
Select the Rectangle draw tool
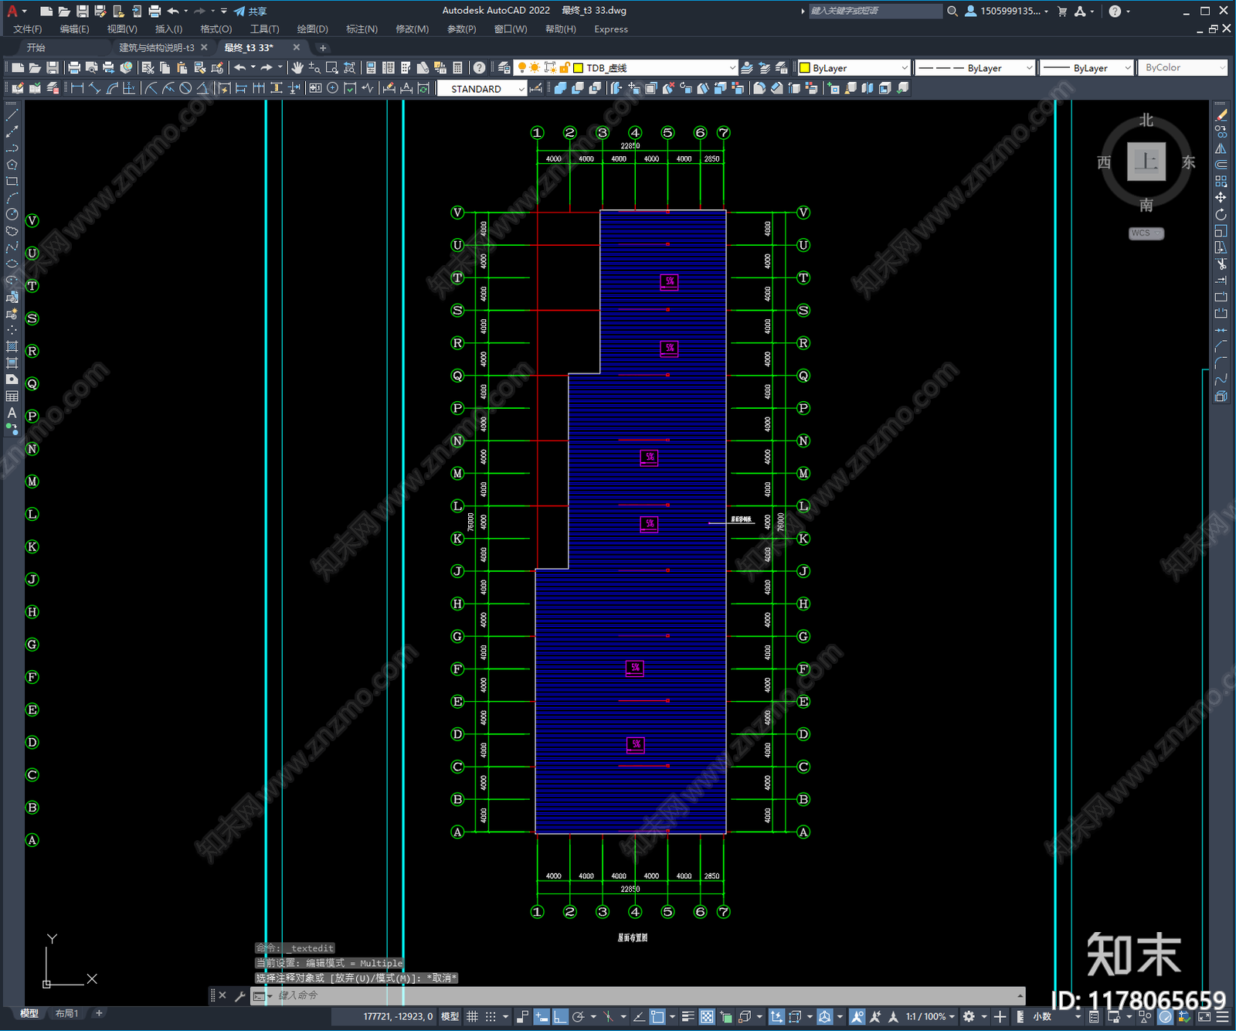(x=12, y=182)
